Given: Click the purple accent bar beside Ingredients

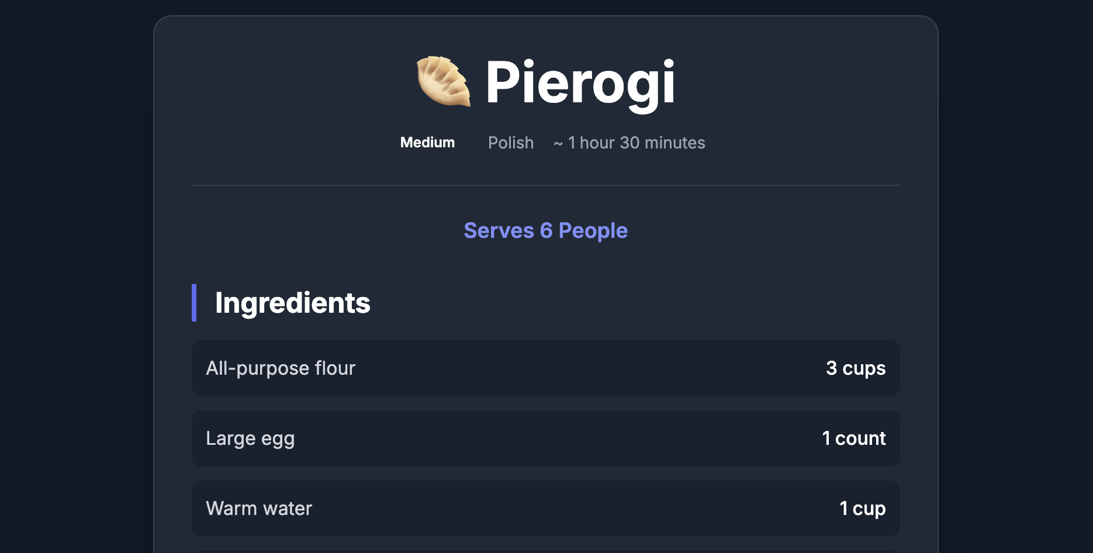Looking at the screenshot, I should pos(194,303).
